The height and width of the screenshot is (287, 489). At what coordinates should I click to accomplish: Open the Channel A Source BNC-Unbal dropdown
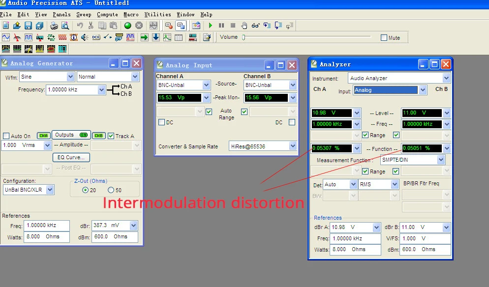click(206, 85)
